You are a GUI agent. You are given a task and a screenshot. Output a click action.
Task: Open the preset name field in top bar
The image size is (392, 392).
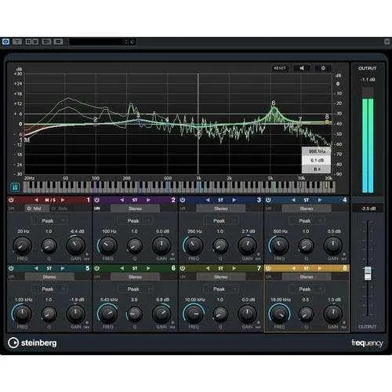(x=96, y=42)
